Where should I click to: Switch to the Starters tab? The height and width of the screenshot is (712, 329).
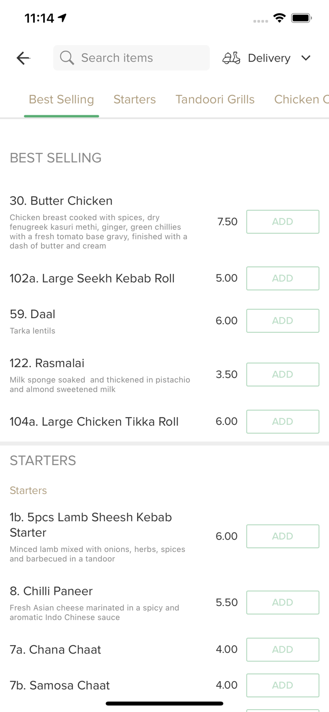coord(134,99)
